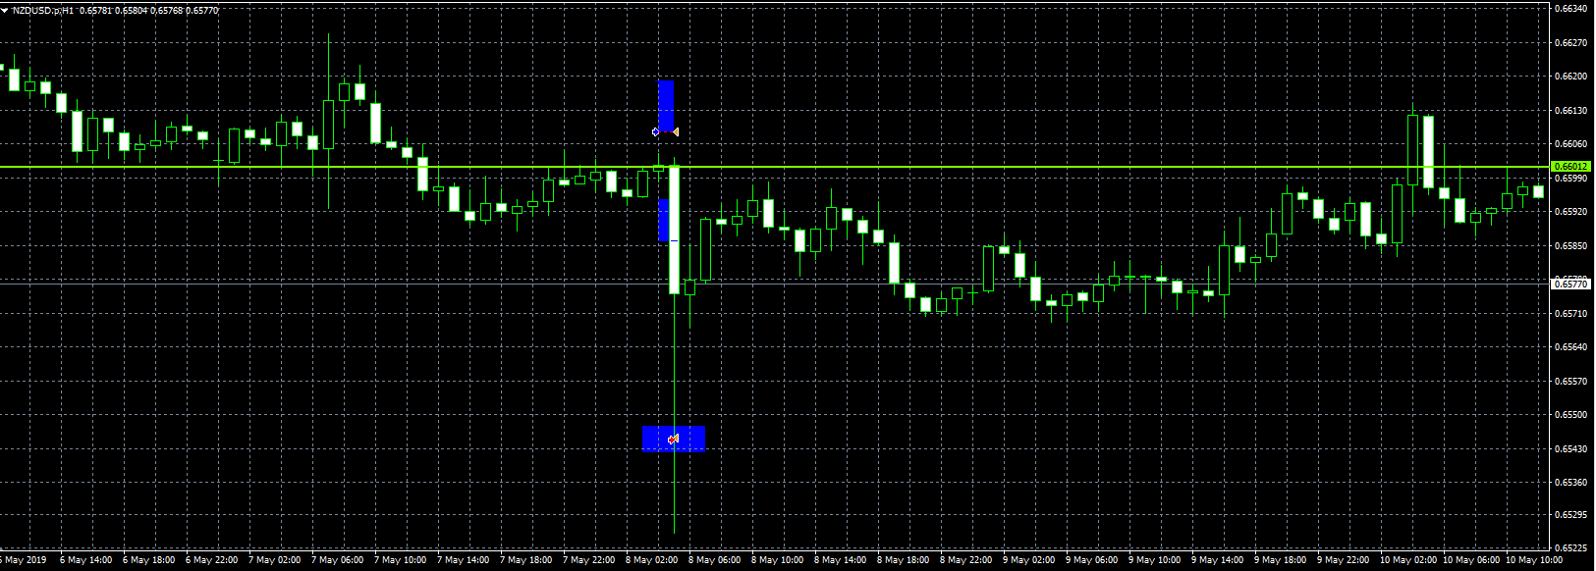The width and height of the screenshot is (1596, 571).
Task: Click the 8 May 02:00 time axis label
Action: 652,560
